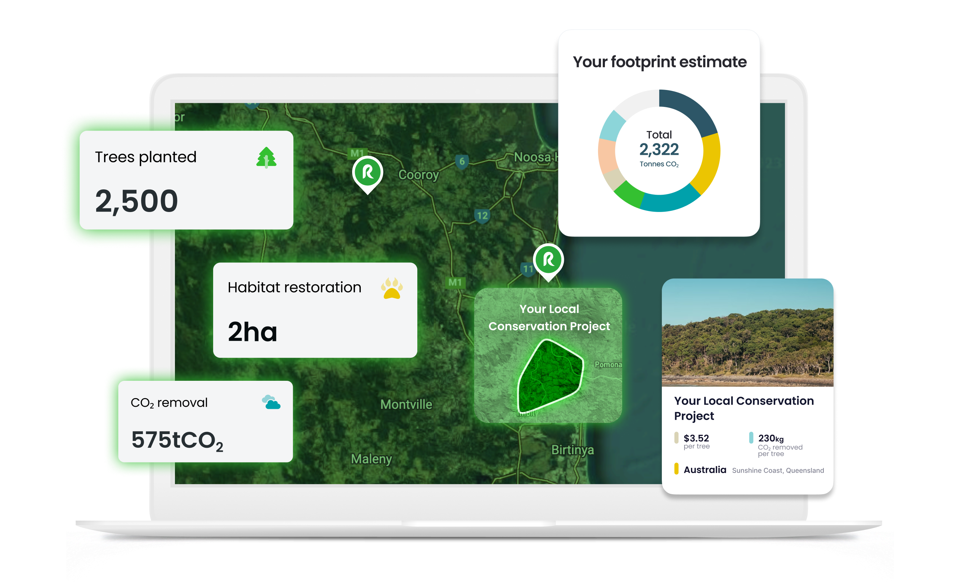Viewport: 961px width, 582px height.
Task: Click the Habitat restoration 2ha card
Action: coord(315,310)
